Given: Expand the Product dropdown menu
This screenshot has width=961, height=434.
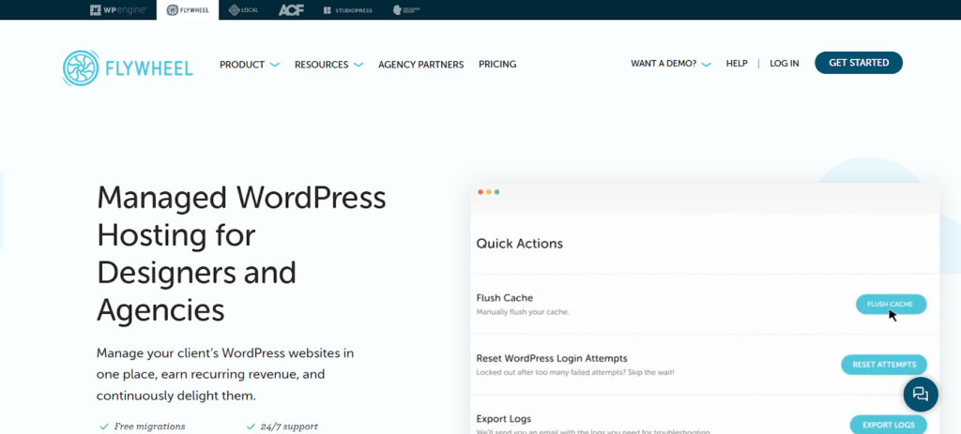Looking at the screenshot, I should [x=249, y=65].
